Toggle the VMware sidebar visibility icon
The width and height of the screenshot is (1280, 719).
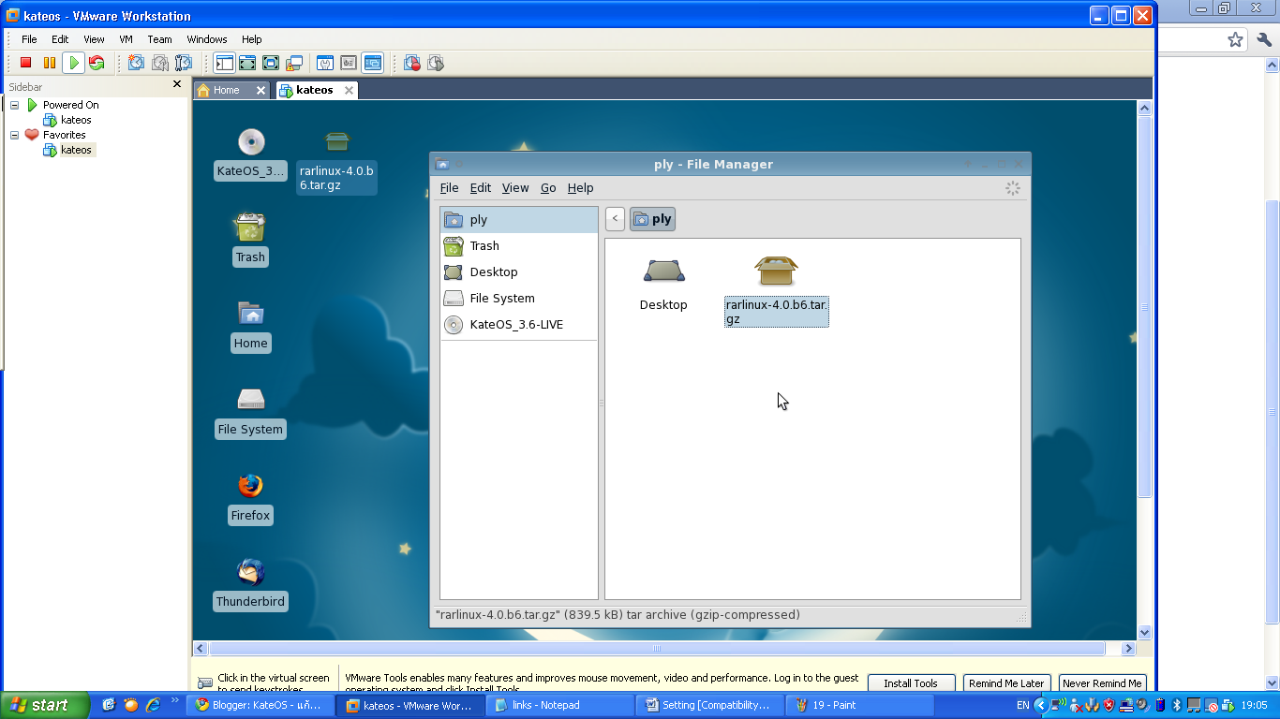click(224, 63)
